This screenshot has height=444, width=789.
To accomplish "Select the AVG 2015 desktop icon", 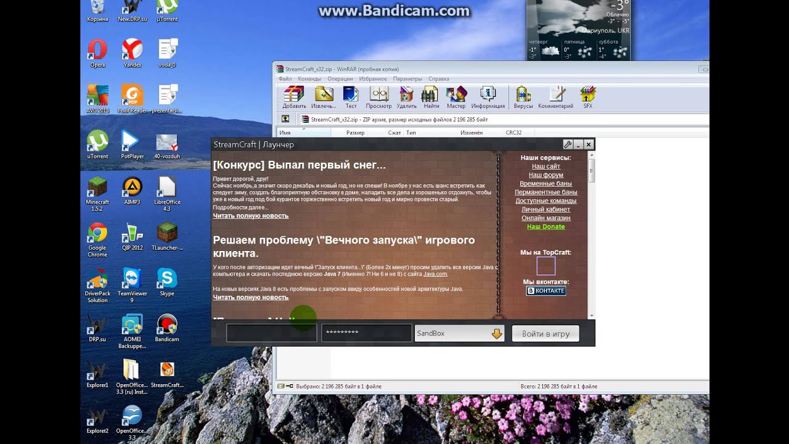I will point(97,99).
